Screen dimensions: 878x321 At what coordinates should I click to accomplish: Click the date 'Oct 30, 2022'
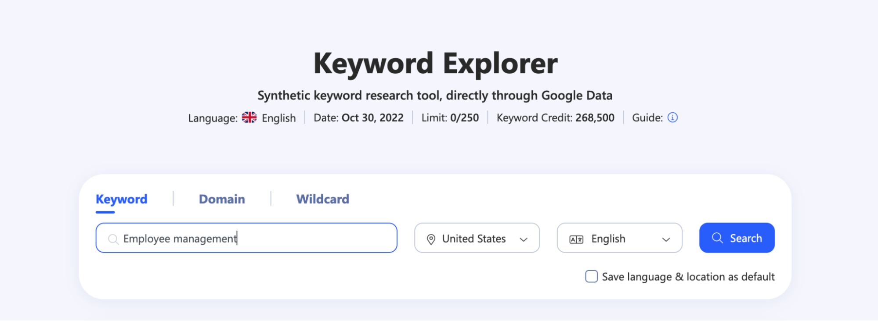pyautogui.click(x=372, y=118)
